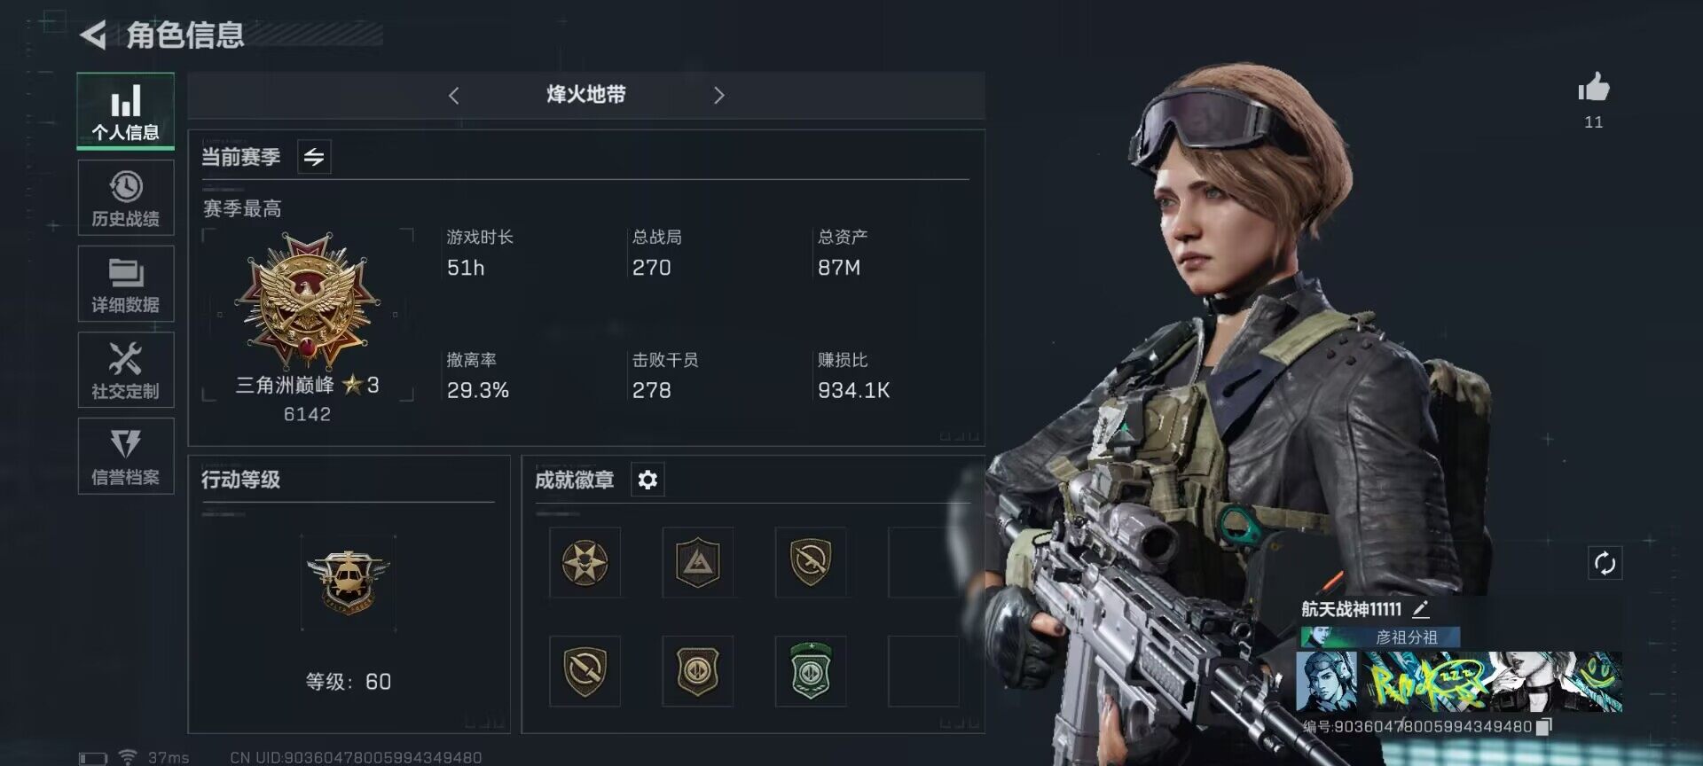Viewport: 1703px width, 766px height.
Task: Switch to the 社交定制 tab
Action: [x=125, y=370]
